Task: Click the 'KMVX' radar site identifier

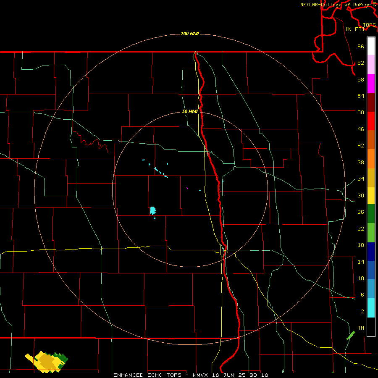Action: click(x=200, y=375)
